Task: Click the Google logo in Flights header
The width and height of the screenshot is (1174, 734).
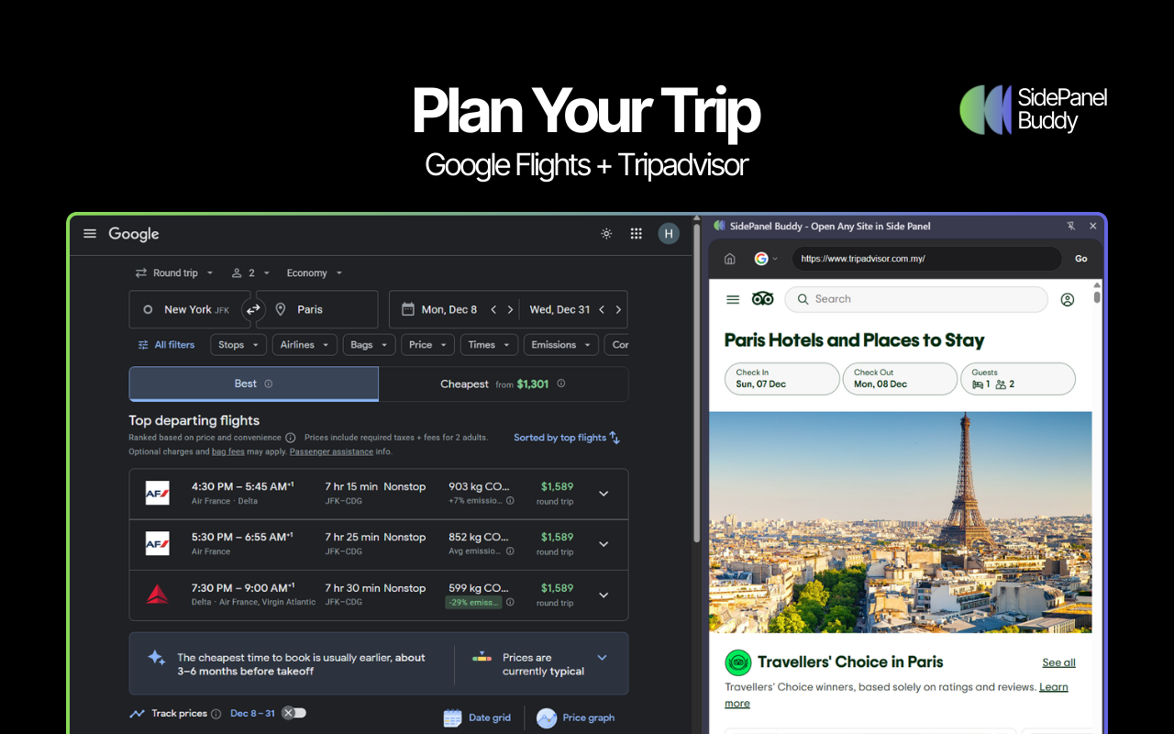Action: point(134,234)
